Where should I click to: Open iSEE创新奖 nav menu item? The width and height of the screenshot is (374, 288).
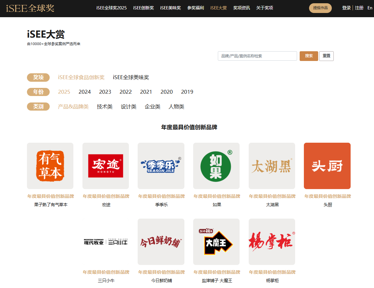[143, 8]
